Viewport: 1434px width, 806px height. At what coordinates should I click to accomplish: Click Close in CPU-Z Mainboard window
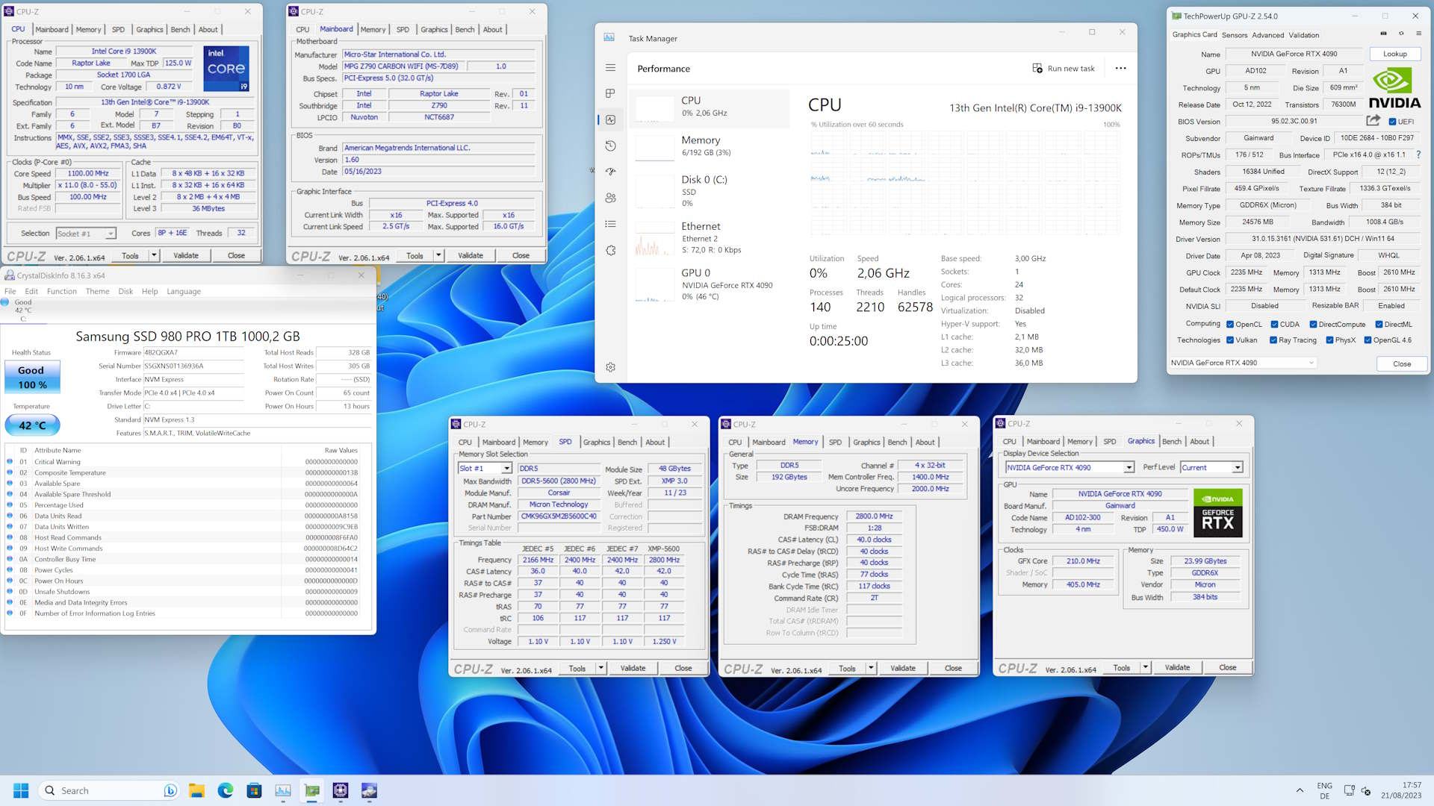point(521,255)
